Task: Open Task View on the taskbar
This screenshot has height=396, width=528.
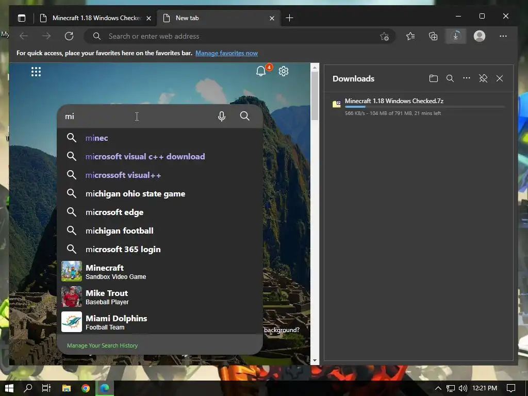Action: tap(46, 388)
